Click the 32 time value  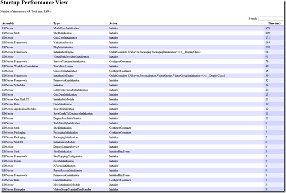click(267, 80)
